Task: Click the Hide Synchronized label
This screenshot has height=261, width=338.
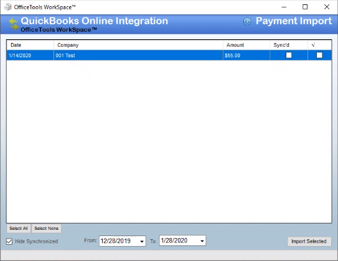Action: coord(37,241)
